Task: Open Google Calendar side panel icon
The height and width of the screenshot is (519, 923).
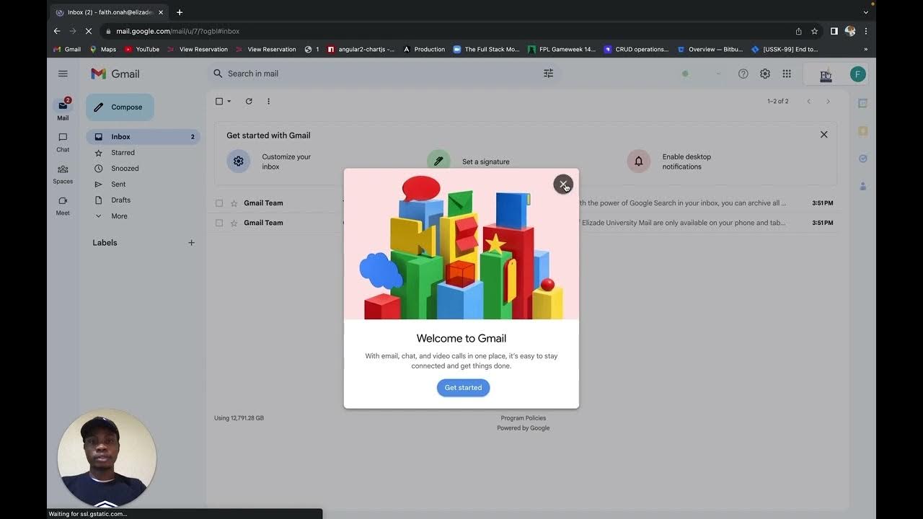Action: tap(862, 103)
